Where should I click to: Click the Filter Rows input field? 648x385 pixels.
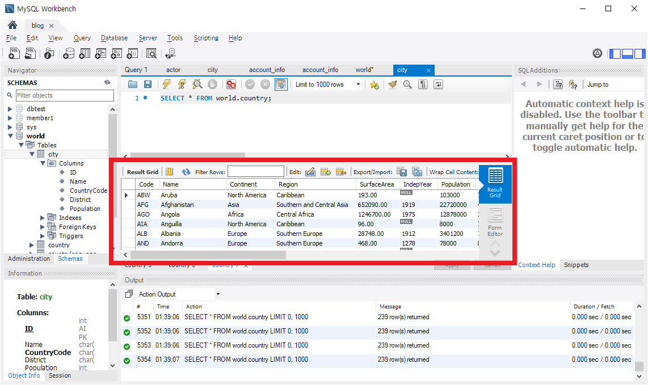256,171
